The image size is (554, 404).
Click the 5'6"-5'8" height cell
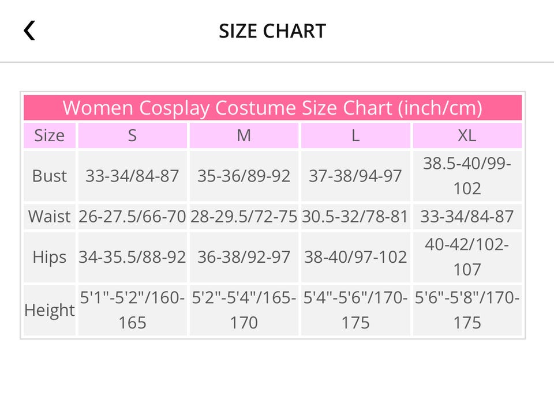[467, 310]
